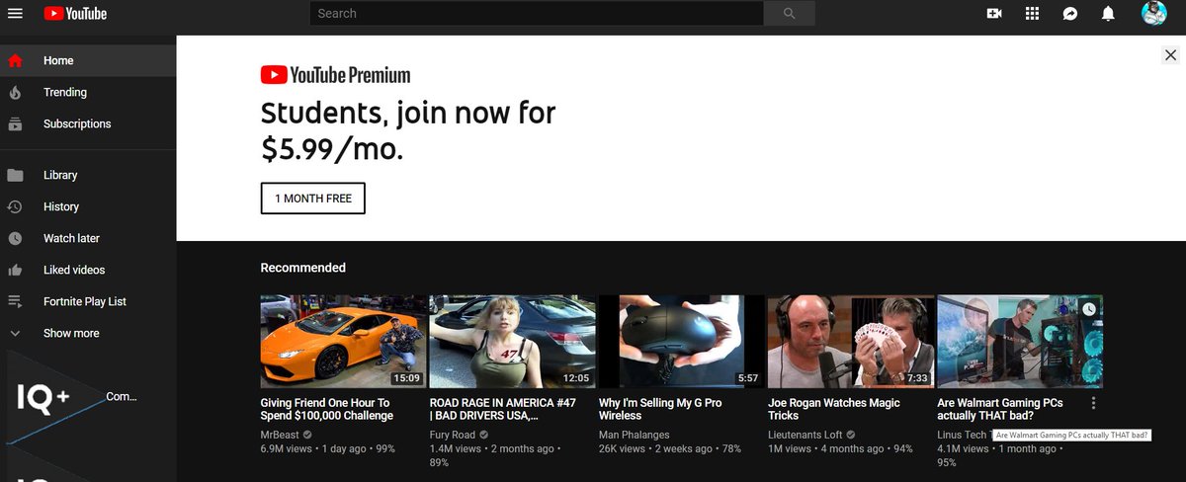1186x482 pixels.
Task: Open the Walmart Gaming PCs thumbnail
Action: [1019, 341]
